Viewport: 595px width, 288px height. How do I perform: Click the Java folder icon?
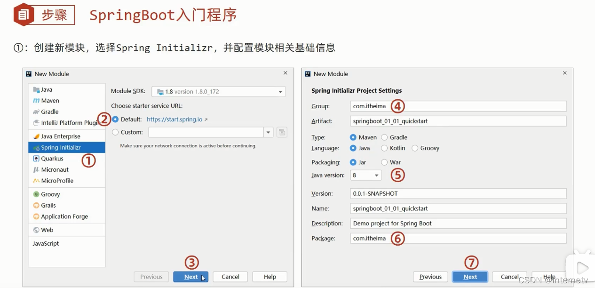36,89
